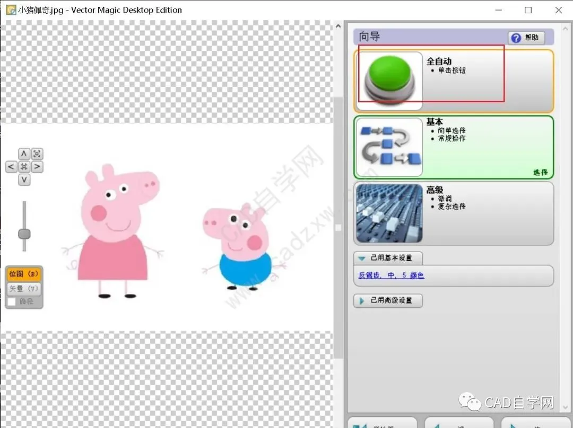
Task: Collapse the 已用基本设置 section
Action: coord(388,258)
